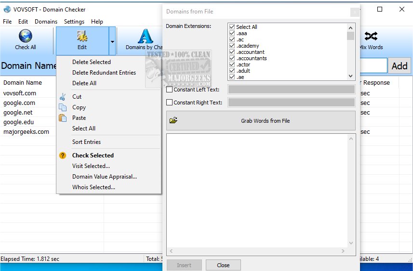Enable Constant Right Text checkbox
The height and width of the screenshot is (271, 413).
[x=169, y=103]
